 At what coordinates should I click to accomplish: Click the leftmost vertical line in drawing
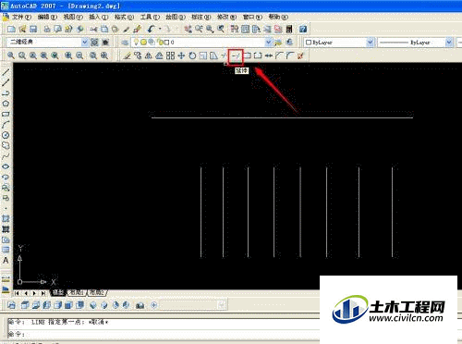201,212
